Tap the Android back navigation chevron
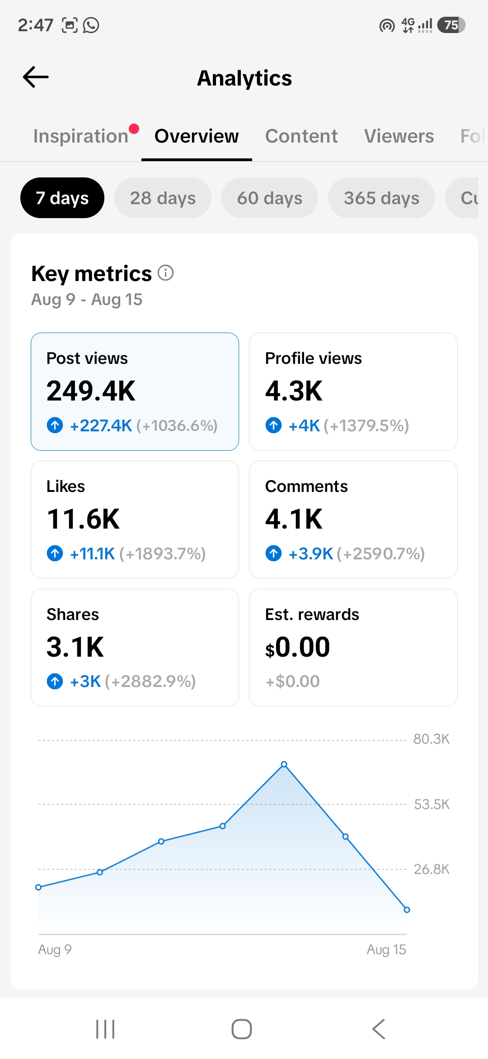Viewport: 488px width, 1059px height. [379, 1029]
